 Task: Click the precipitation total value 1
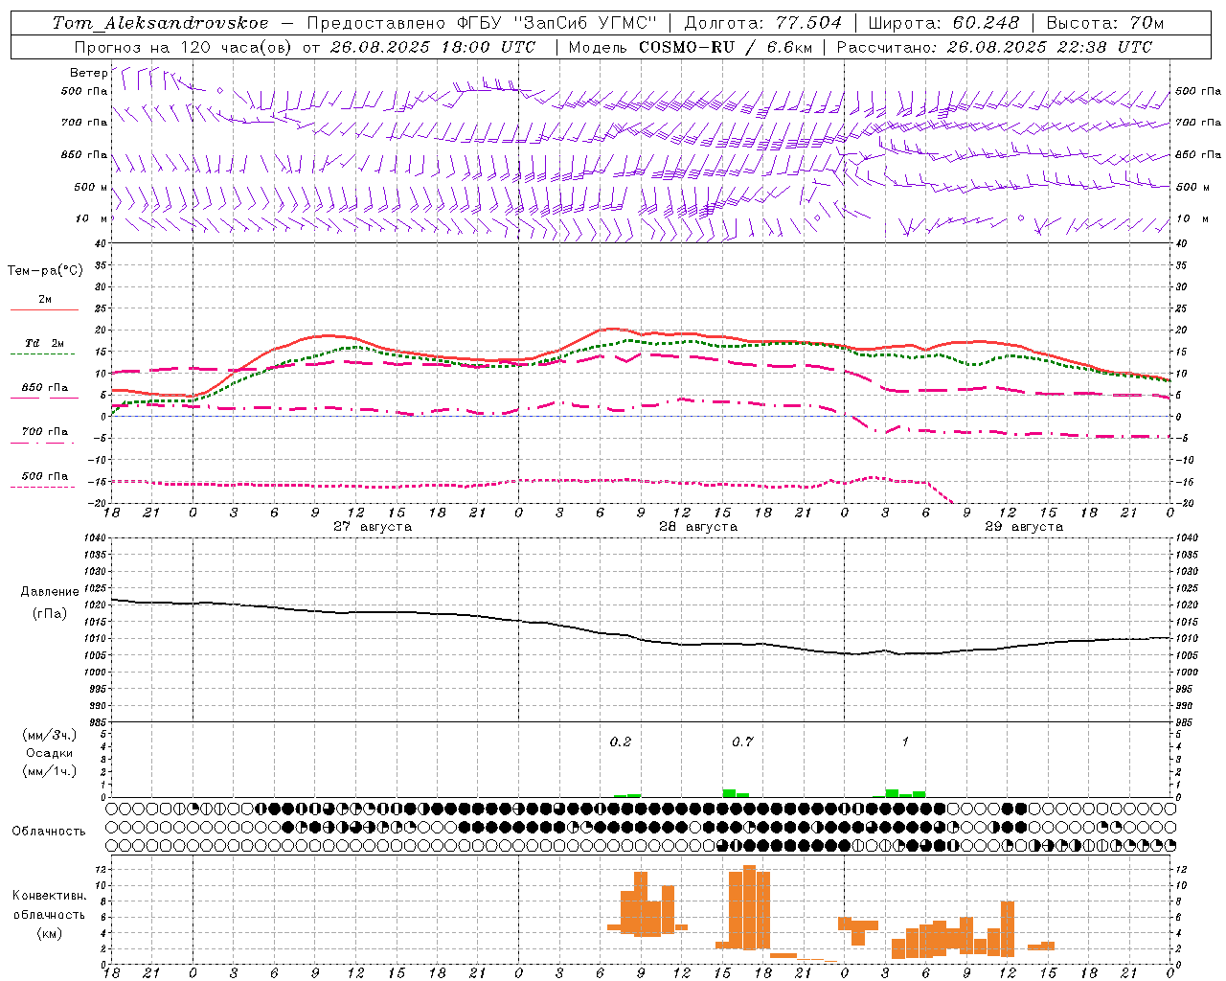pyautogui.click(x=905, y=741)
